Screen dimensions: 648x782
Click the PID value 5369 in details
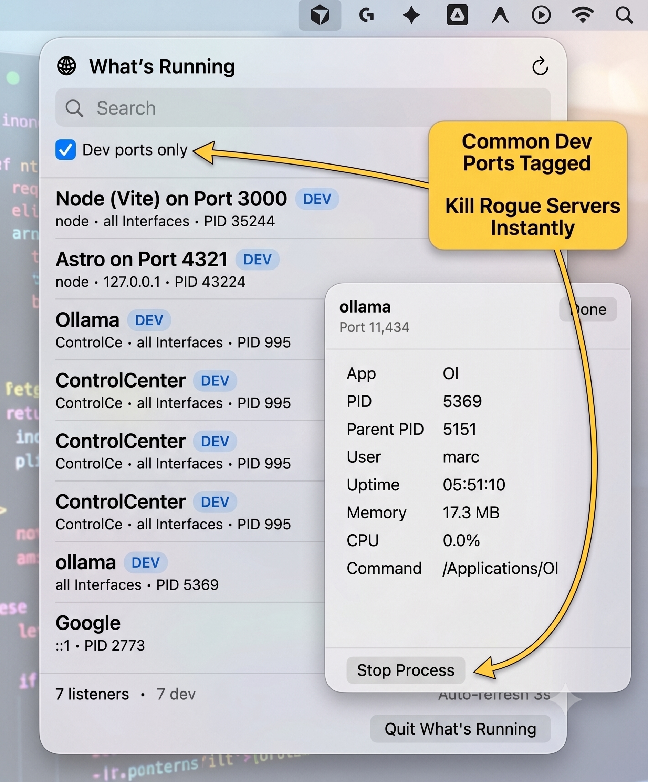(462, 401)
